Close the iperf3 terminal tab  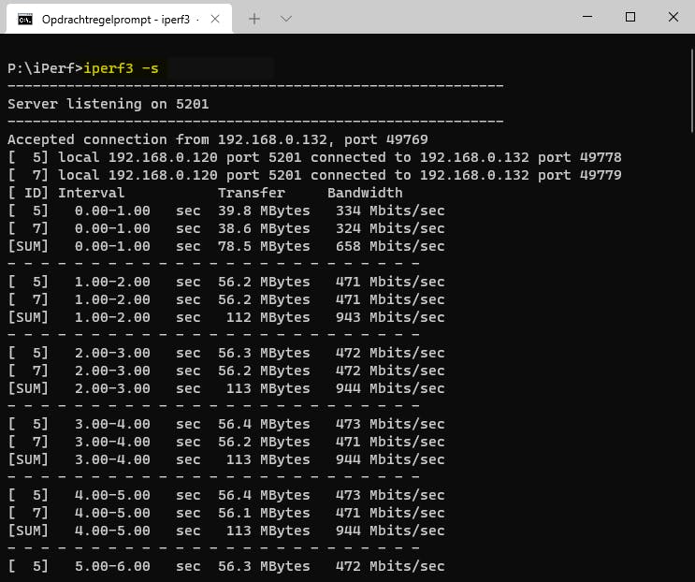(x=215, y=19)
